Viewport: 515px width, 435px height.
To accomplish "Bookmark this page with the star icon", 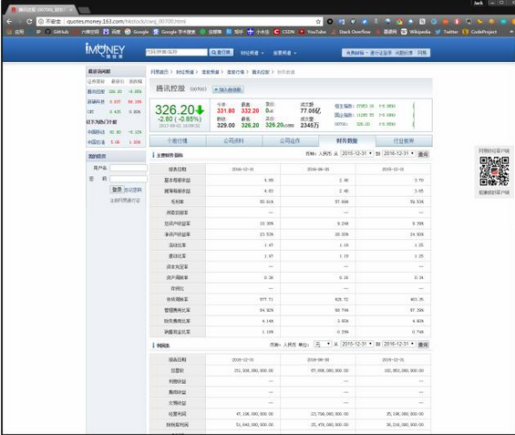I will pos(318,21).
